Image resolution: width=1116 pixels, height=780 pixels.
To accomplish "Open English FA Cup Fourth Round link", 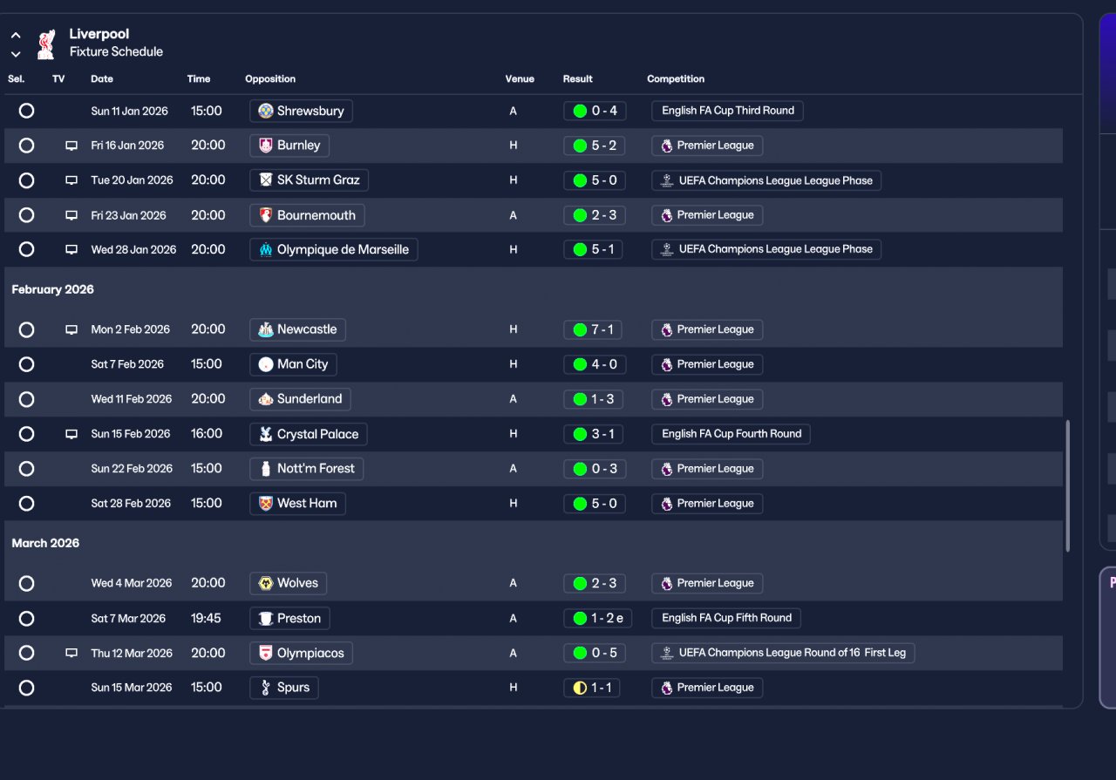I will tap(731, 434).
